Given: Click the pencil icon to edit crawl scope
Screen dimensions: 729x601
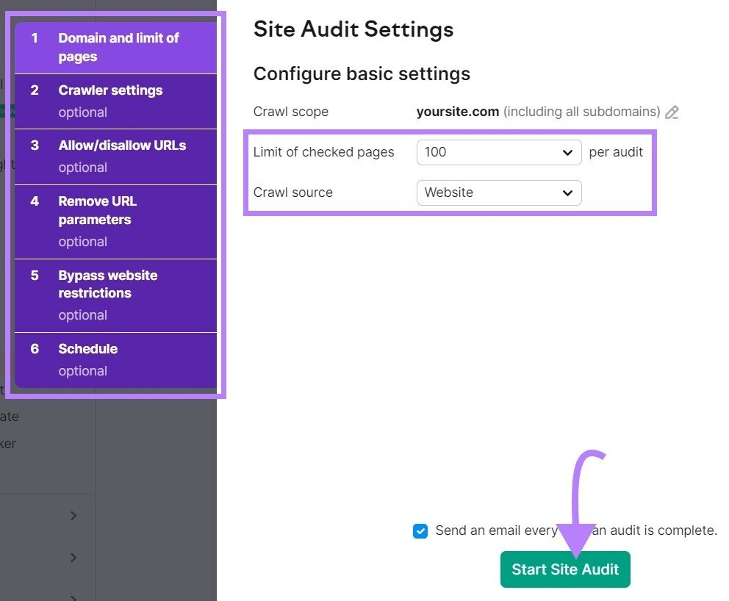Looking at the screenshot, I should click(672, 112).
